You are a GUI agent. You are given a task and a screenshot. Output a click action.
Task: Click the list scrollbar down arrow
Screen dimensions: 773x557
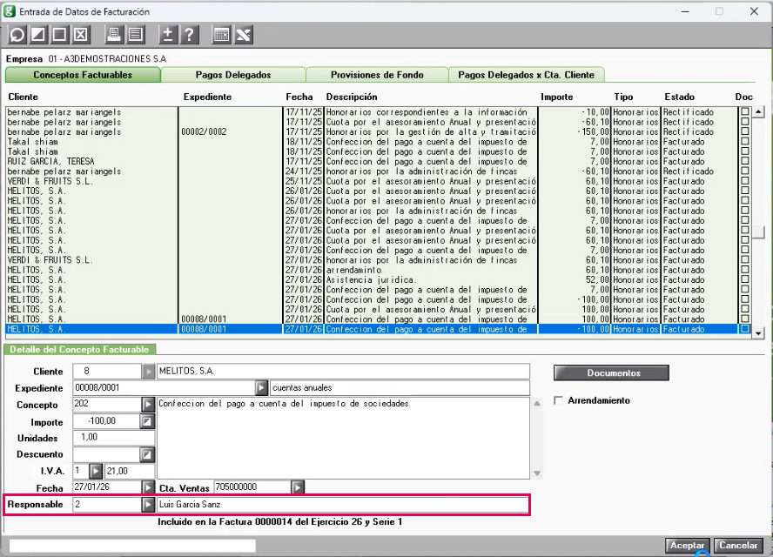point(759,333)
